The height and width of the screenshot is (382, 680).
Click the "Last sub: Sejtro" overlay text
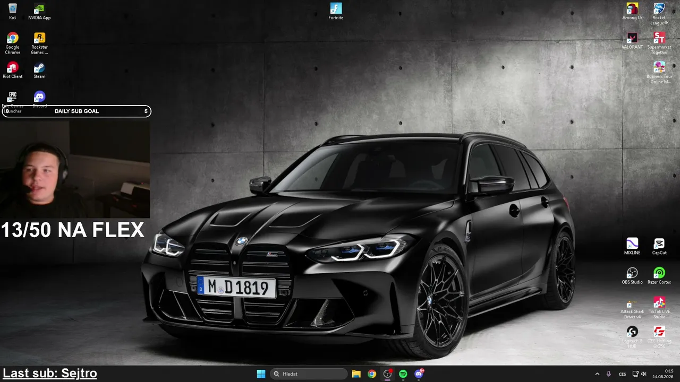coord(50,374)
